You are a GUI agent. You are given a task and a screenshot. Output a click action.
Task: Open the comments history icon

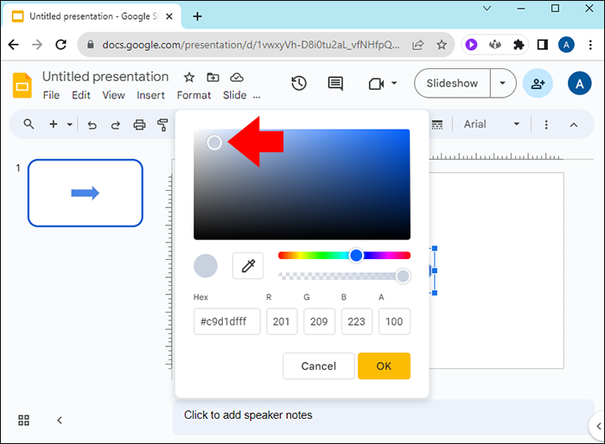335,83
